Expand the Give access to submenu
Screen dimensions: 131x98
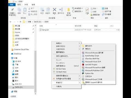(66, 76)
